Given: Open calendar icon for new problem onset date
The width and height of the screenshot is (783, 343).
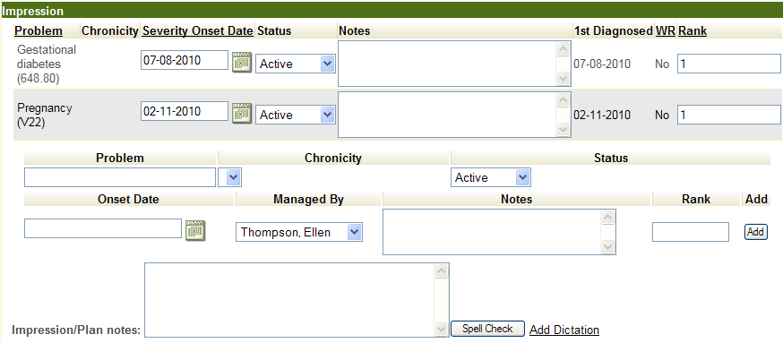Looking at the screenshot, I should [x=195, y=230].
